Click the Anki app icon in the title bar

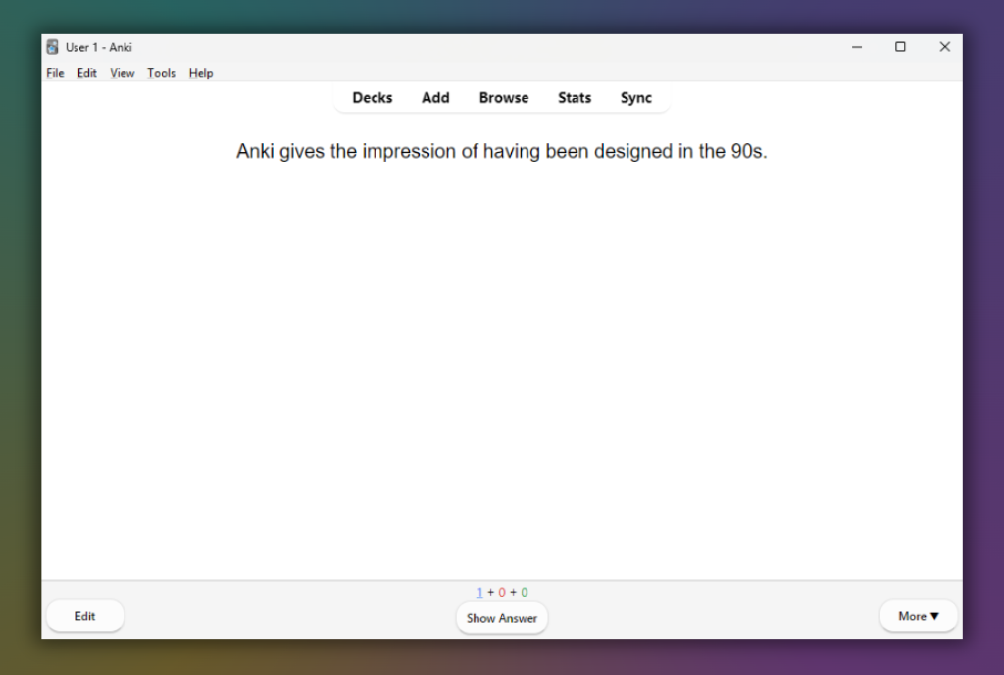click(51, 46)
